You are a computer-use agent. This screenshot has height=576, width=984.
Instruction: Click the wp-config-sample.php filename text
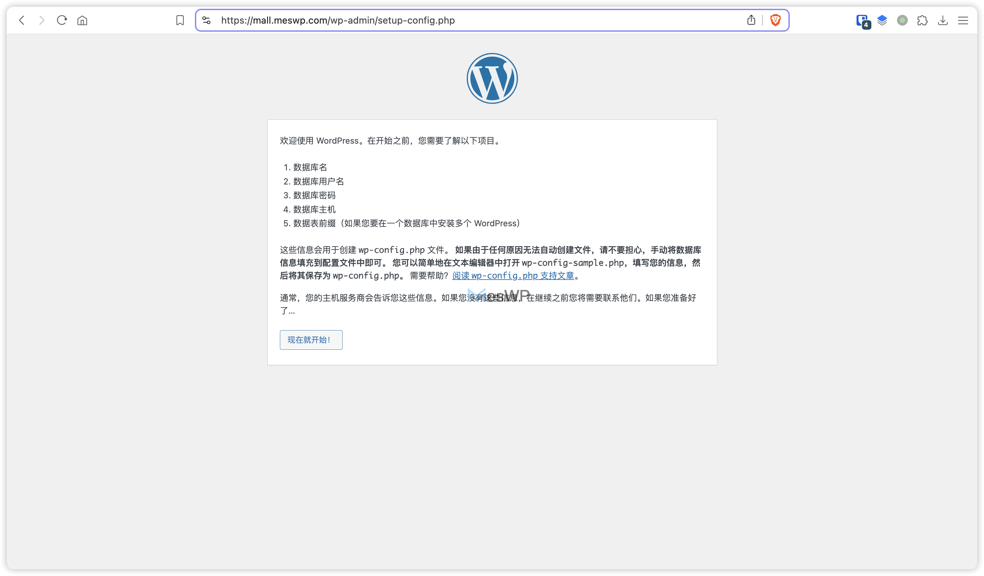(573, 263)
